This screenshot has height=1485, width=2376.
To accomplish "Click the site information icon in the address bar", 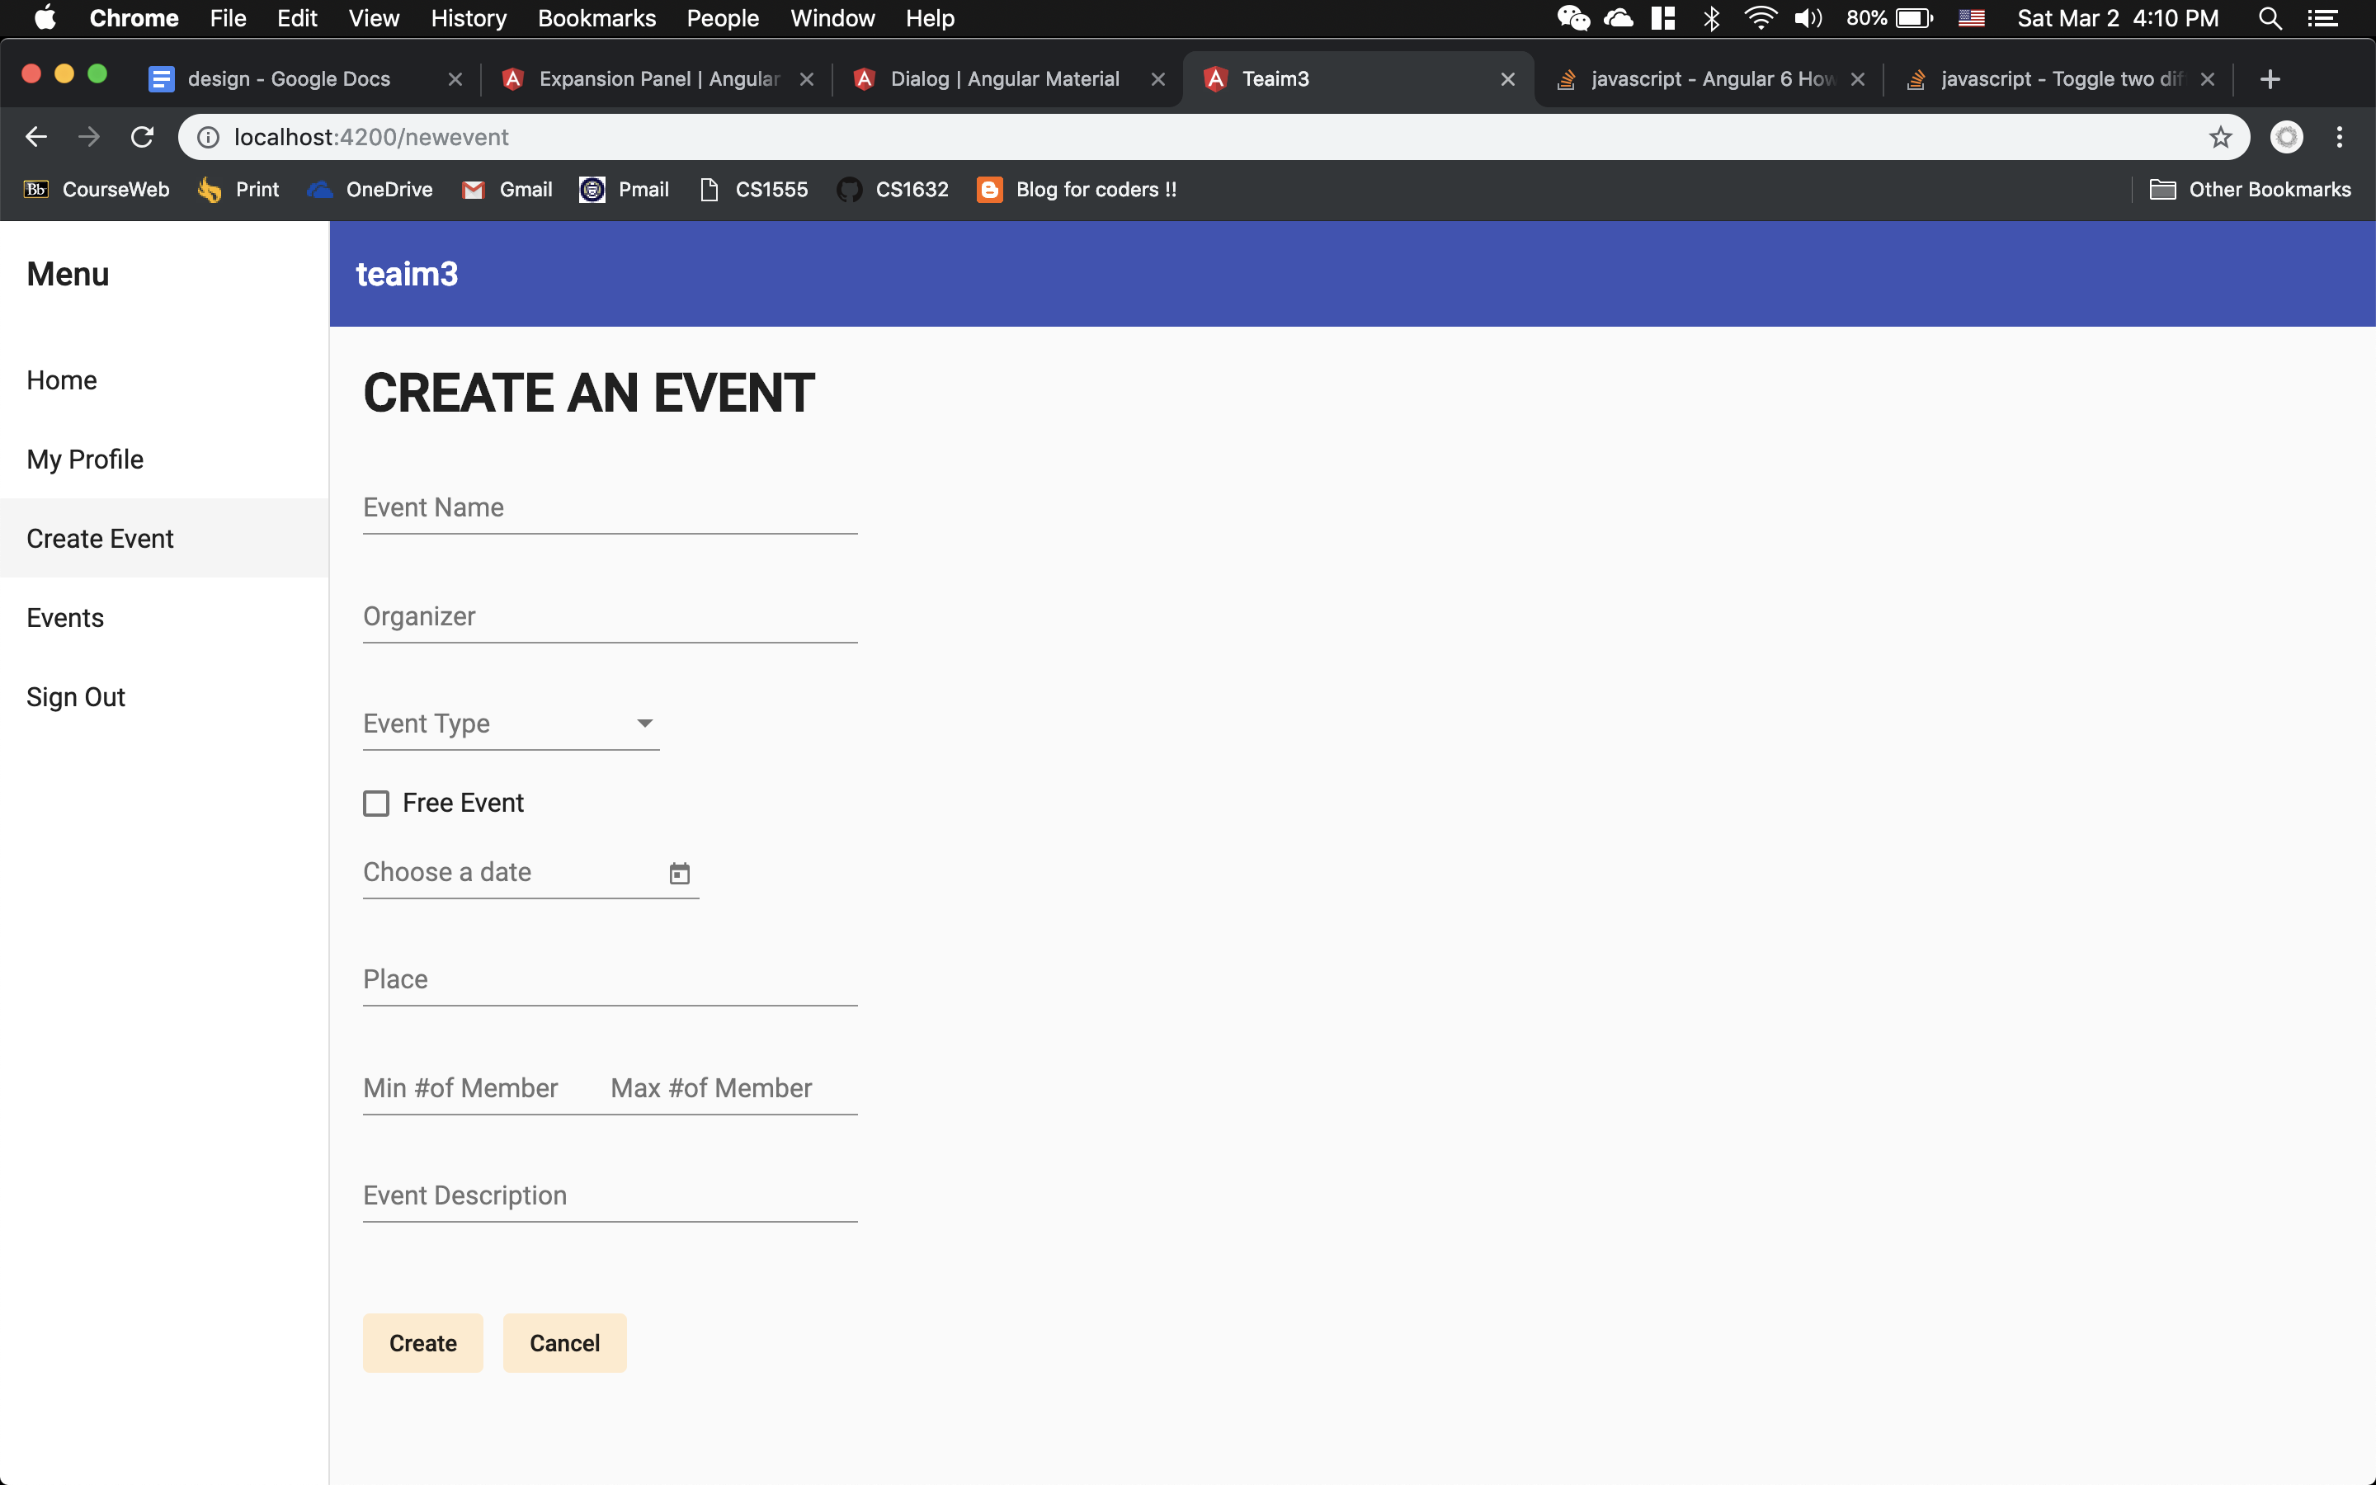I will [208, 136].
